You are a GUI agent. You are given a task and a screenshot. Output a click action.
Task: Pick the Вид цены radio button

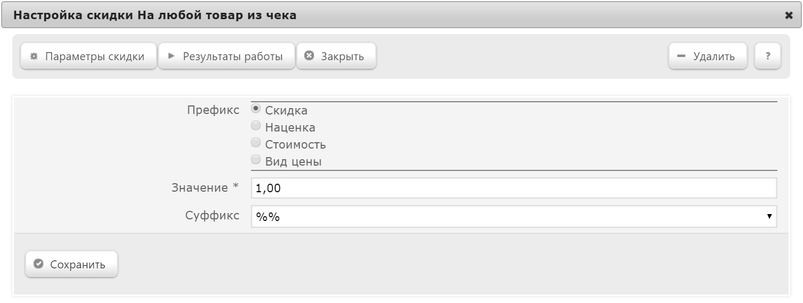[x=256, y=159]
